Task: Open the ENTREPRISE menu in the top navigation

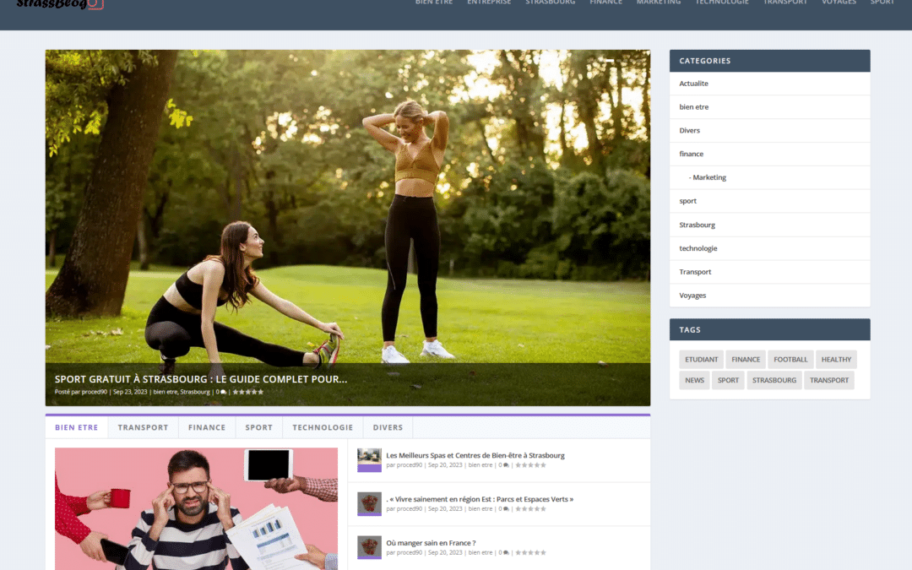Action: pos(488,3)
